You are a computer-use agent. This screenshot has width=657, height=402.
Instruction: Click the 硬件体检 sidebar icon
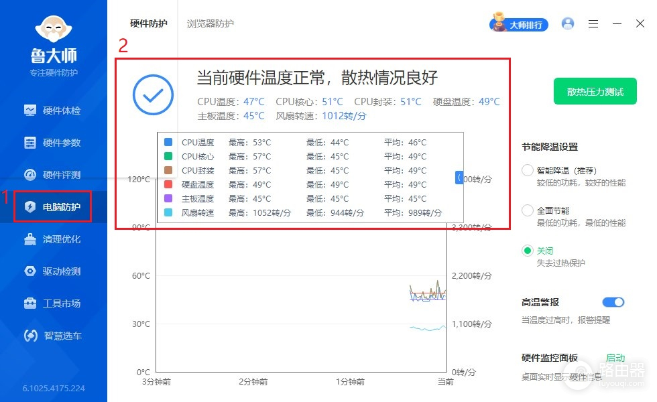(30, 111)
